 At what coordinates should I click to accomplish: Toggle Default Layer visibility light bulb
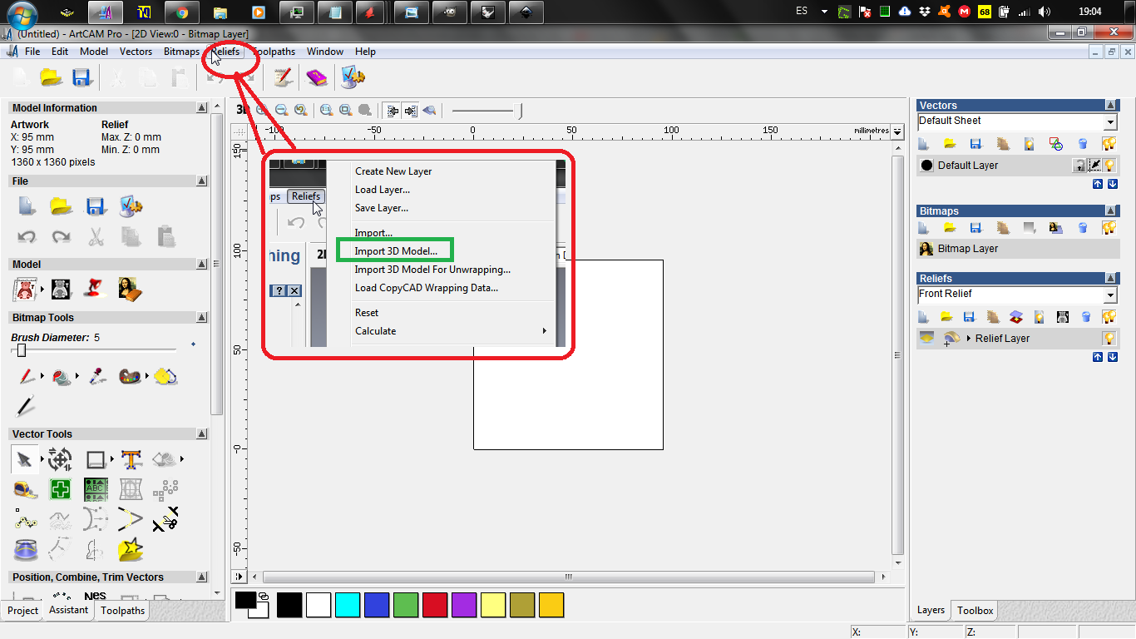1109,166
